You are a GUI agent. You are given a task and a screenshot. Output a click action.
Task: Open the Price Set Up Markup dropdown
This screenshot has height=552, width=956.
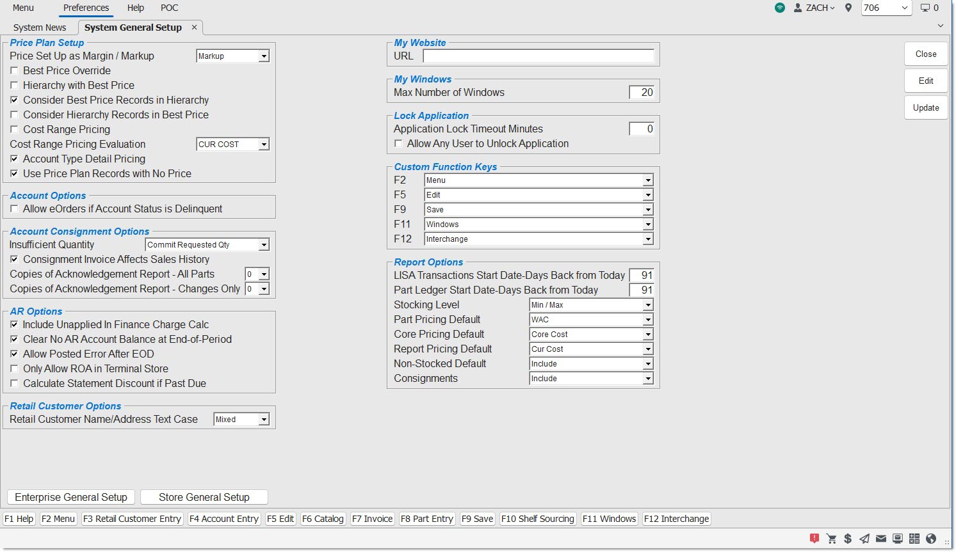tap(263, 56)
